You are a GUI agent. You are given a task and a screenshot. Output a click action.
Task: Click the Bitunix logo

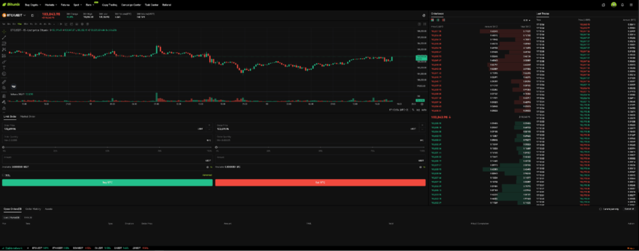click(x=11, y=5)
